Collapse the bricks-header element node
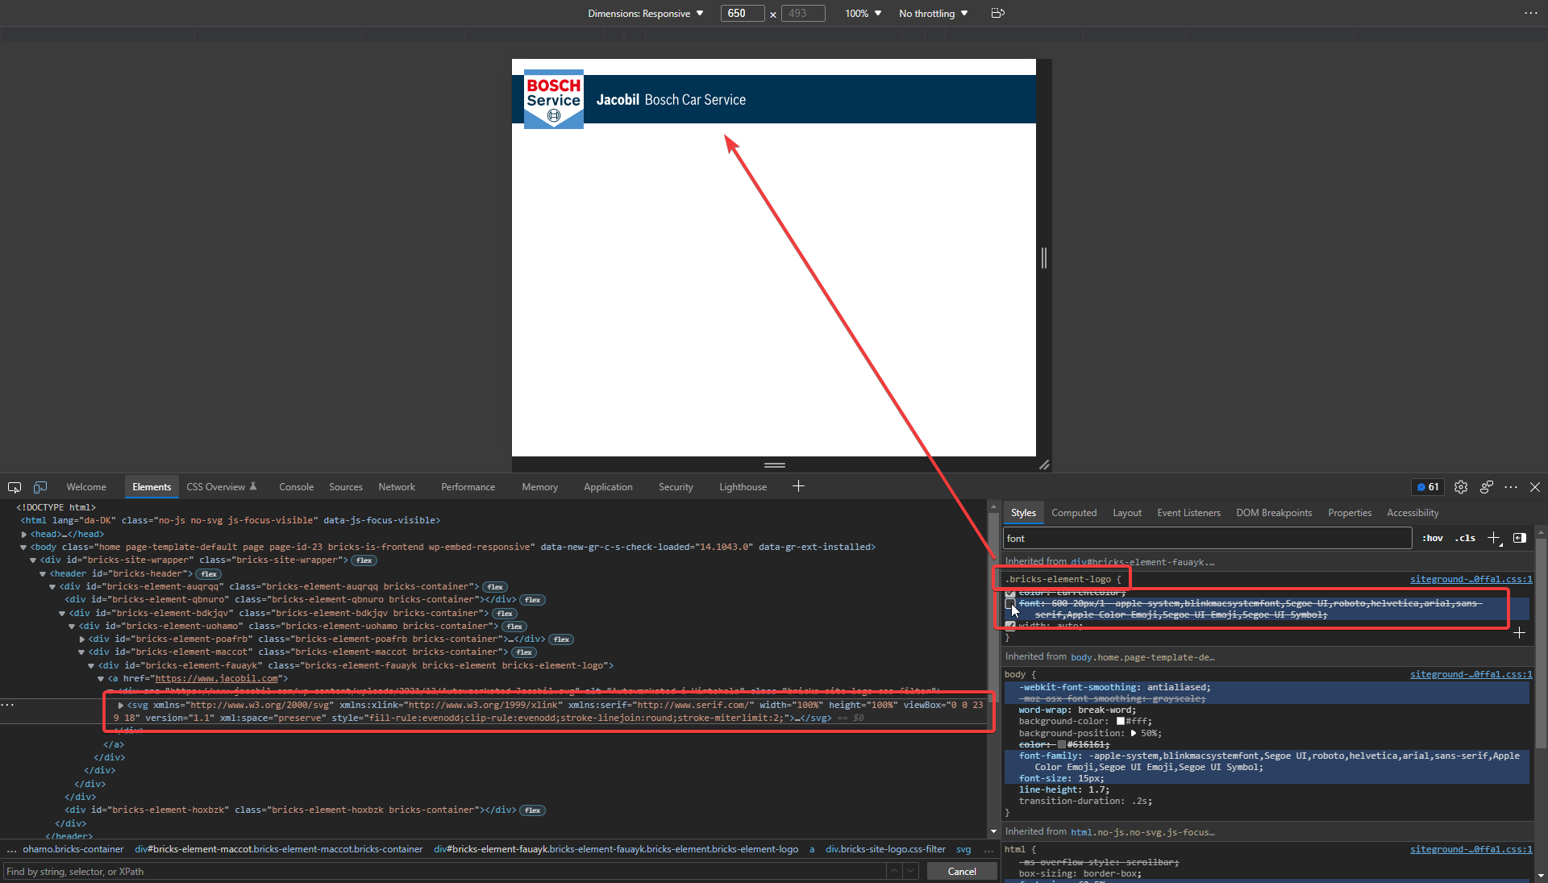Image resolution: width=1548 pixels, height=883 pixels. tap(44, 574)
